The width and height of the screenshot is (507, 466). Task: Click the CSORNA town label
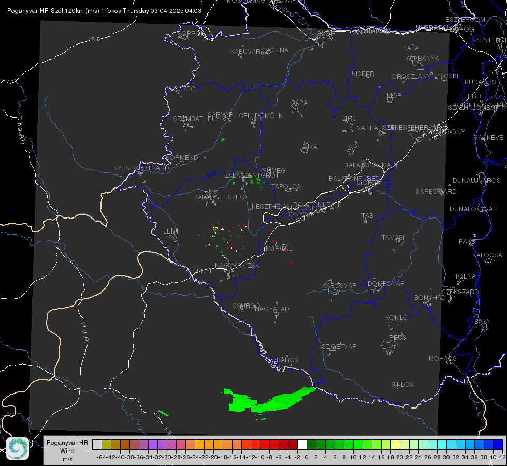[x=275, y=50]
